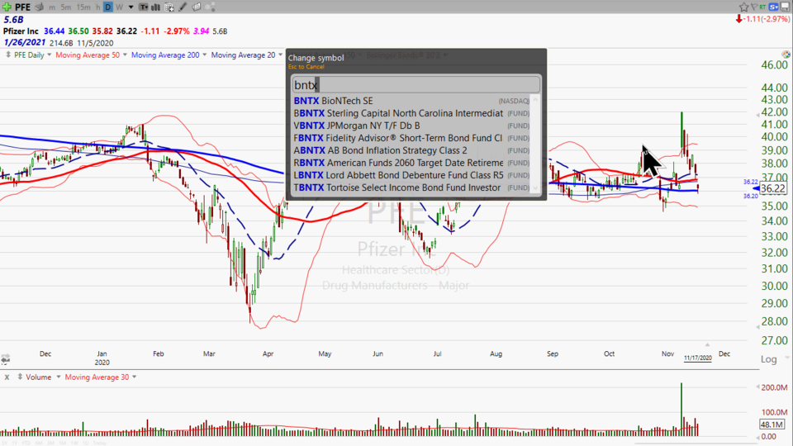Click the PFE symbol name in toolbar

(22, 7)
